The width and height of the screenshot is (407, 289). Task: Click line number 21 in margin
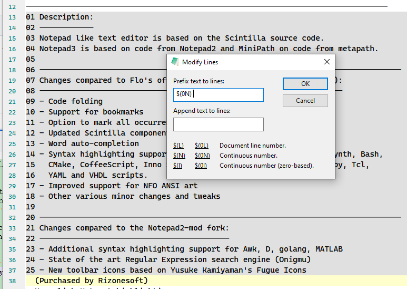pos(12,102)
